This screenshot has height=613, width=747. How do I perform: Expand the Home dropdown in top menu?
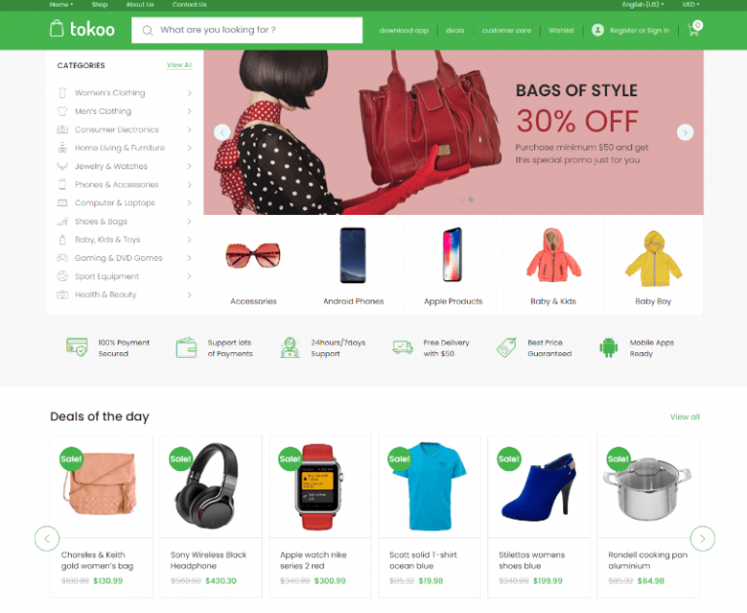61,4
